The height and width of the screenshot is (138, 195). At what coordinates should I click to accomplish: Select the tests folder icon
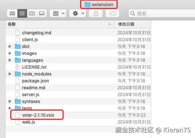click(x=18, y=108)
